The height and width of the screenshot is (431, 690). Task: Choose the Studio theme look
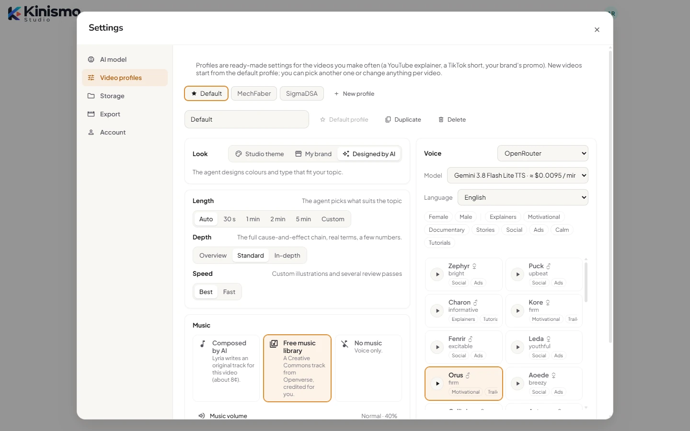click(x=260, y=154)
